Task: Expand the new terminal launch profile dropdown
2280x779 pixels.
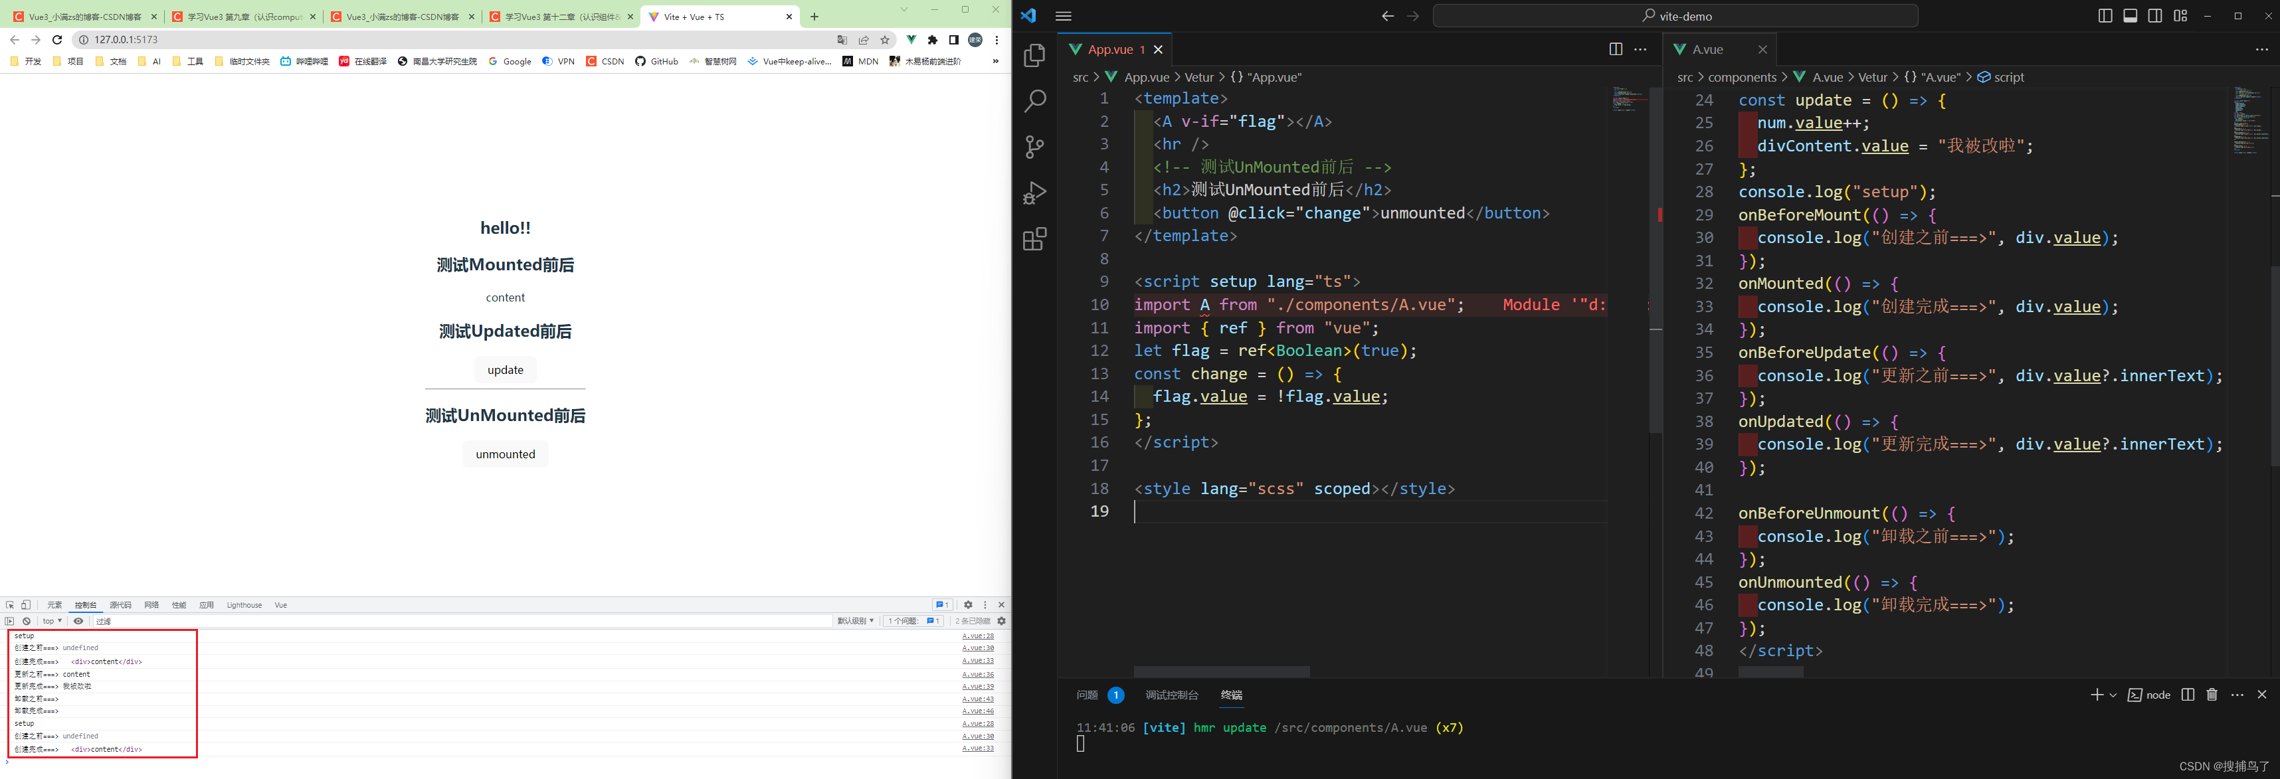Action: [x=2114, y=695]
